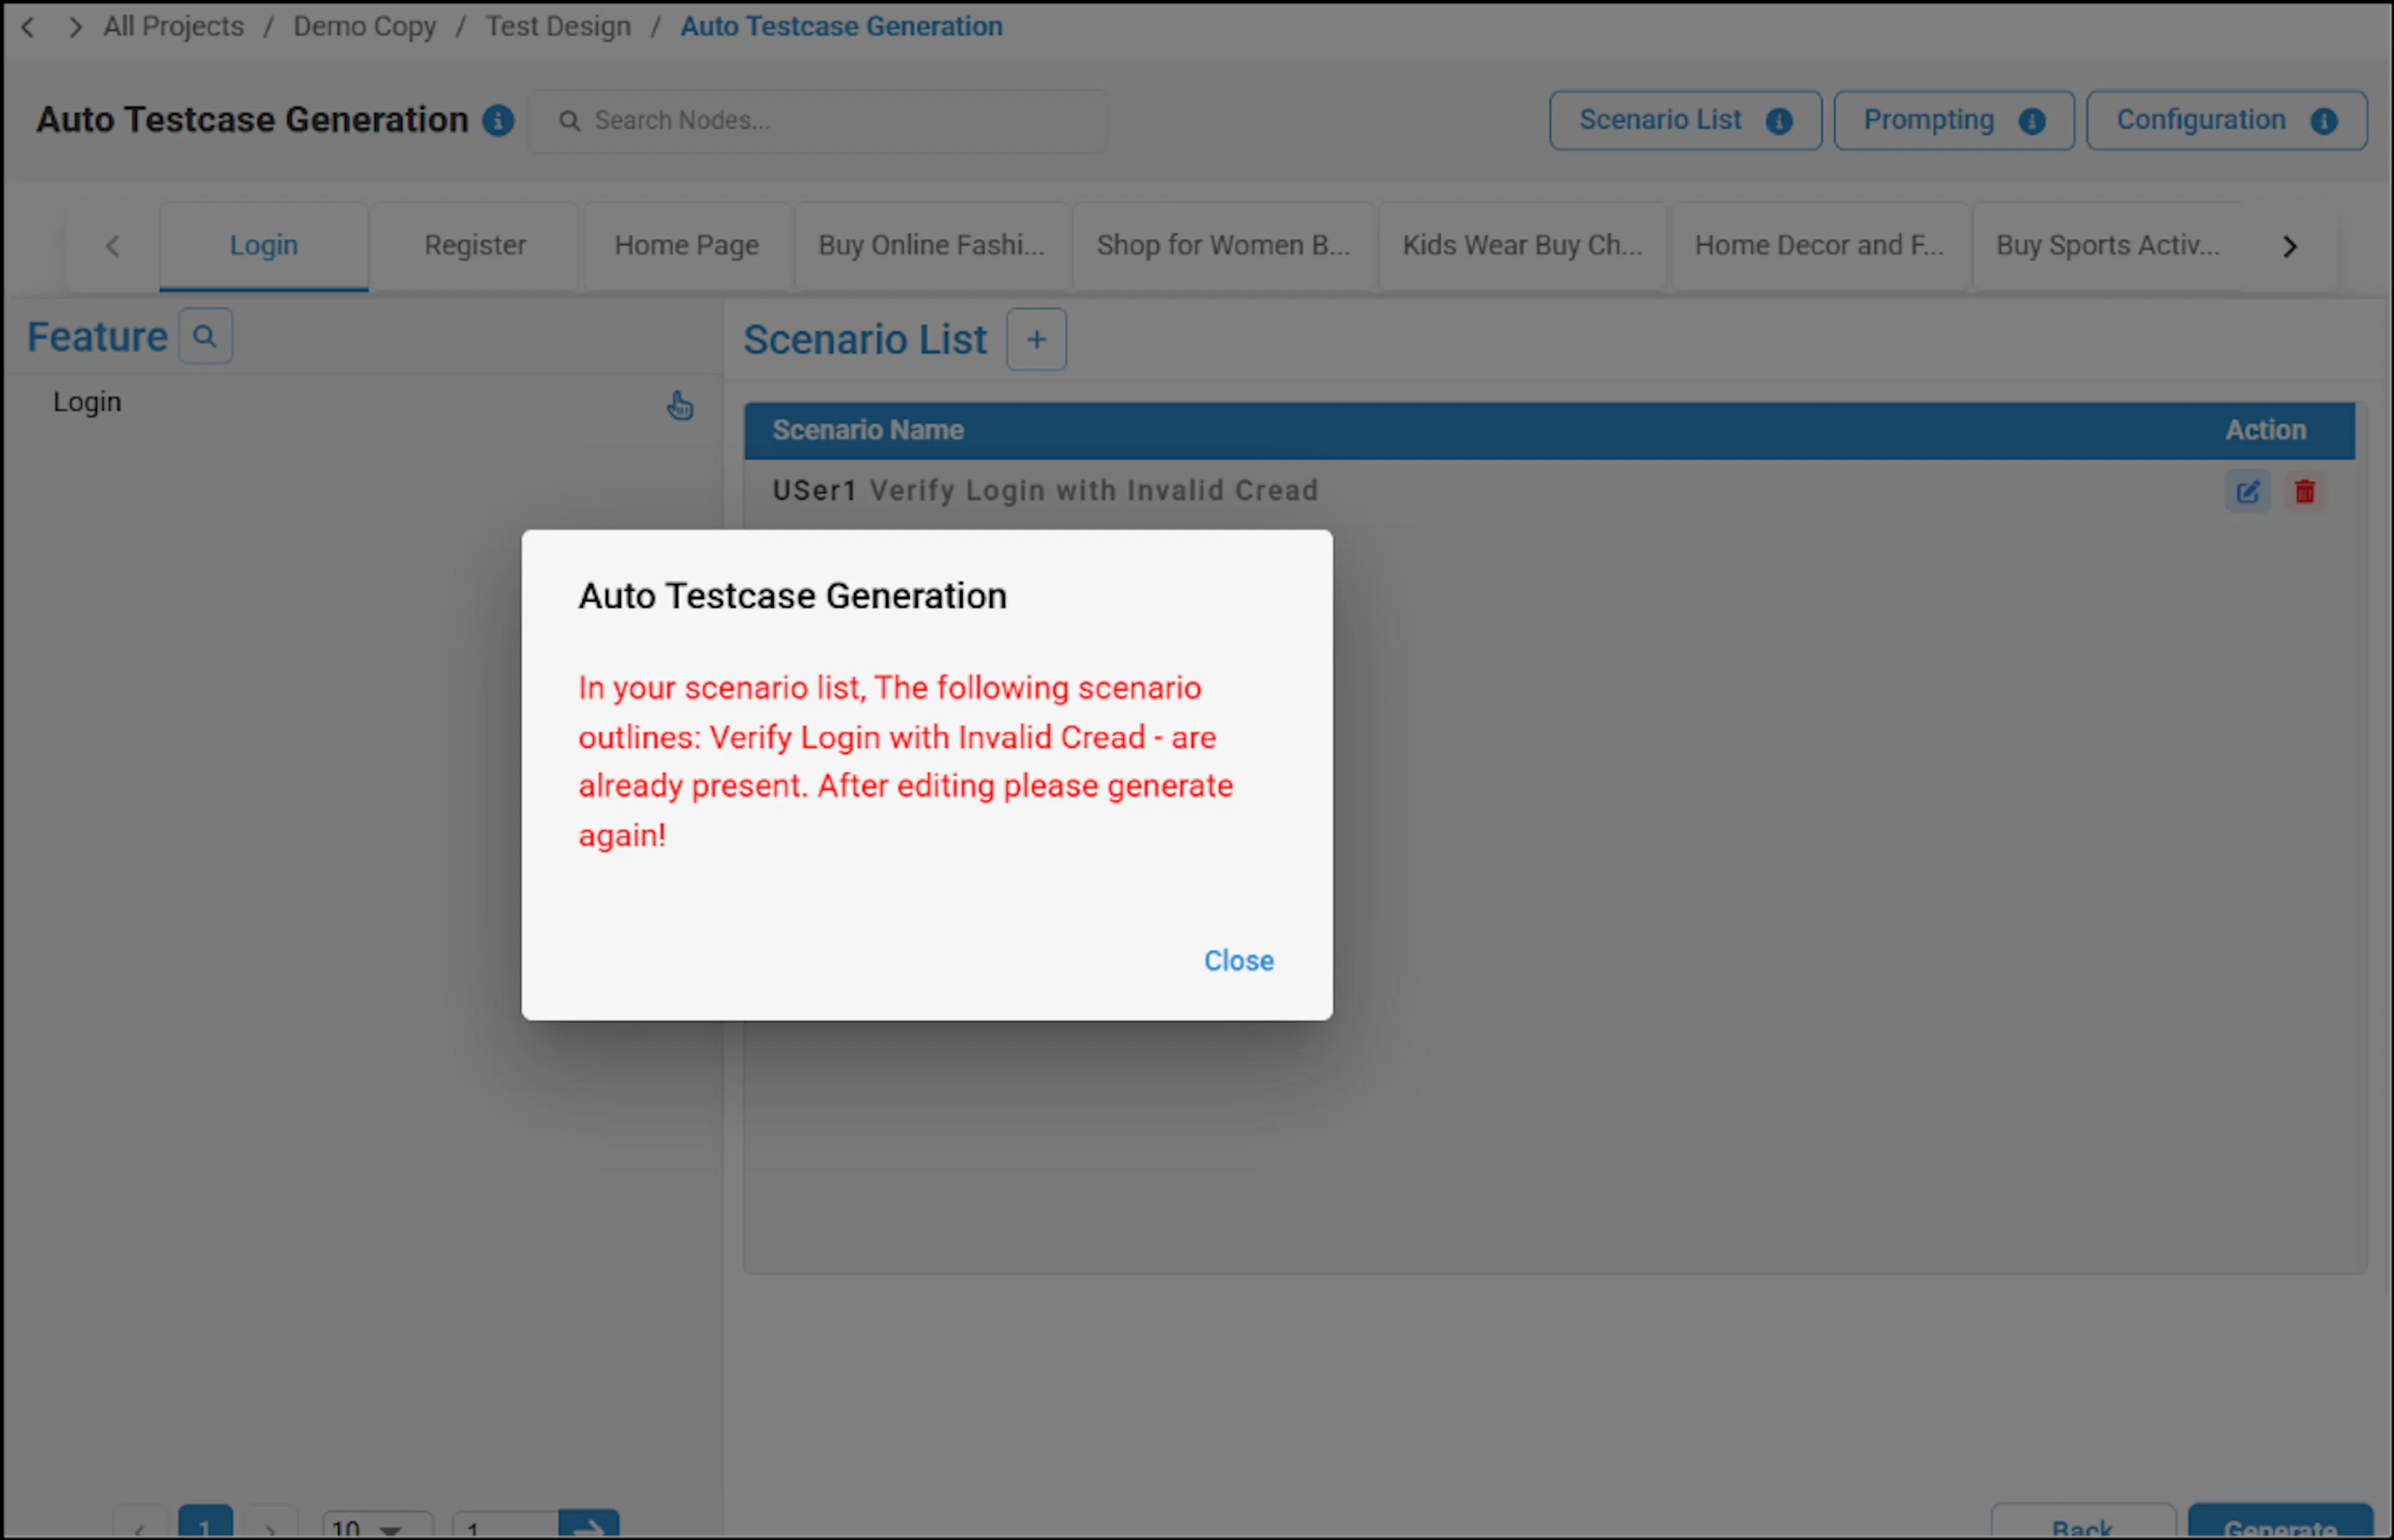Click the Action column header
The image size is (2394, 1540).
tap(2265, 431)
